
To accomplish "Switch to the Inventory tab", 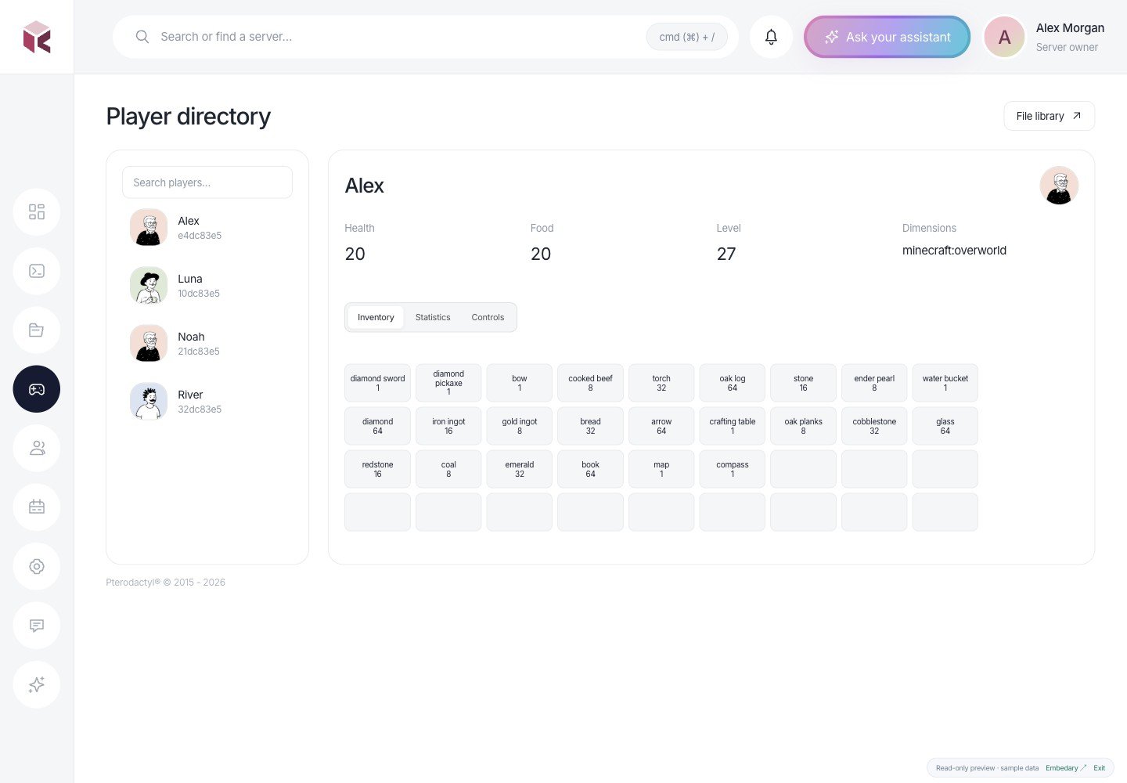I will pyautogui.click(x=376, y=317).
